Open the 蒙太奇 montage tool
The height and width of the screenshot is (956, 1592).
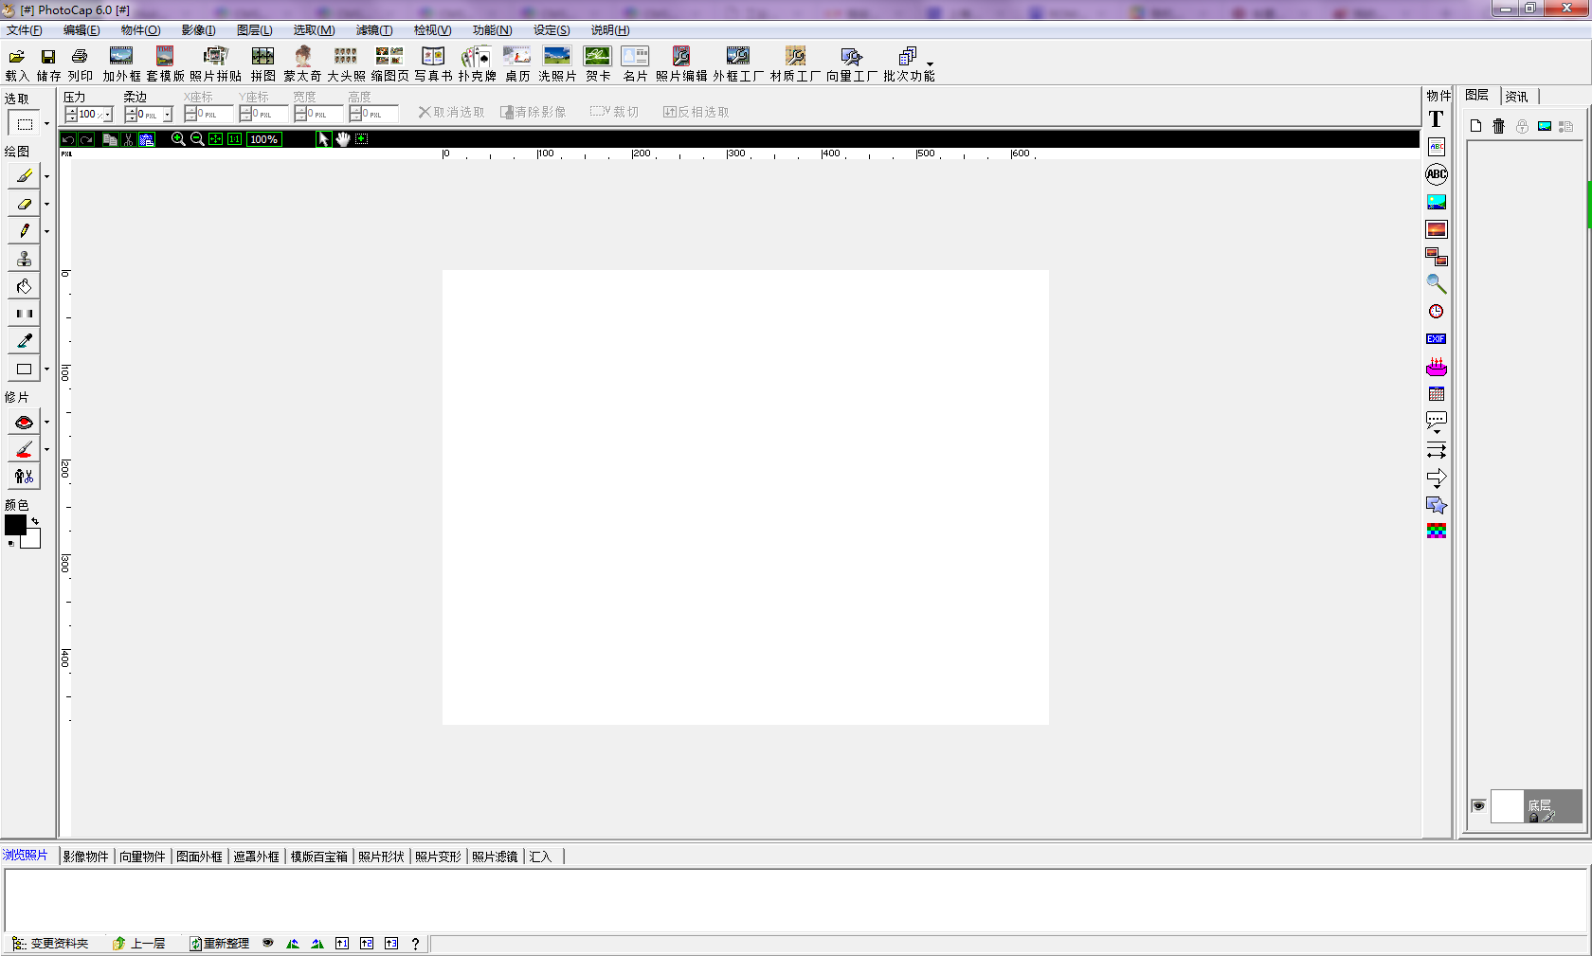click(x=302, y=63)
